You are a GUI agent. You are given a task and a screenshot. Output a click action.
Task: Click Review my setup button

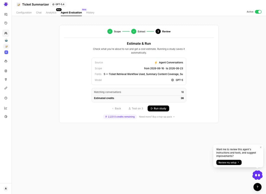click(229, 162)
